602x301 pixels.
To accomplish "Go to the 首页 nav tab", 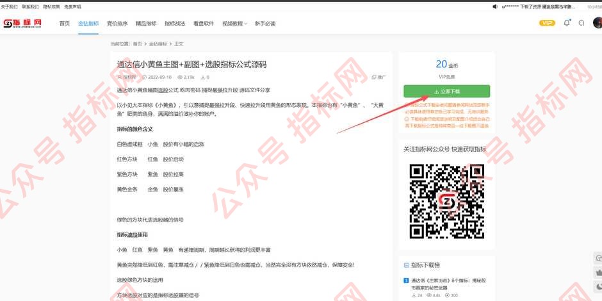I will 65,24.
